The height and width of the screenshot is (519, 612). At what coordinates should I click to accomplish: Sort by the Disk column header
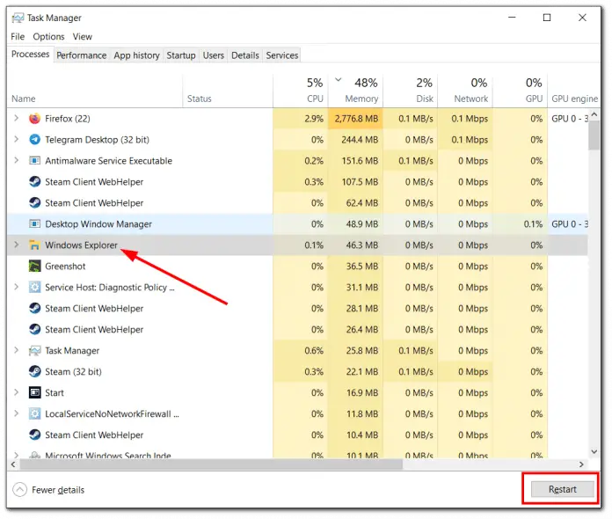(411, 91)
